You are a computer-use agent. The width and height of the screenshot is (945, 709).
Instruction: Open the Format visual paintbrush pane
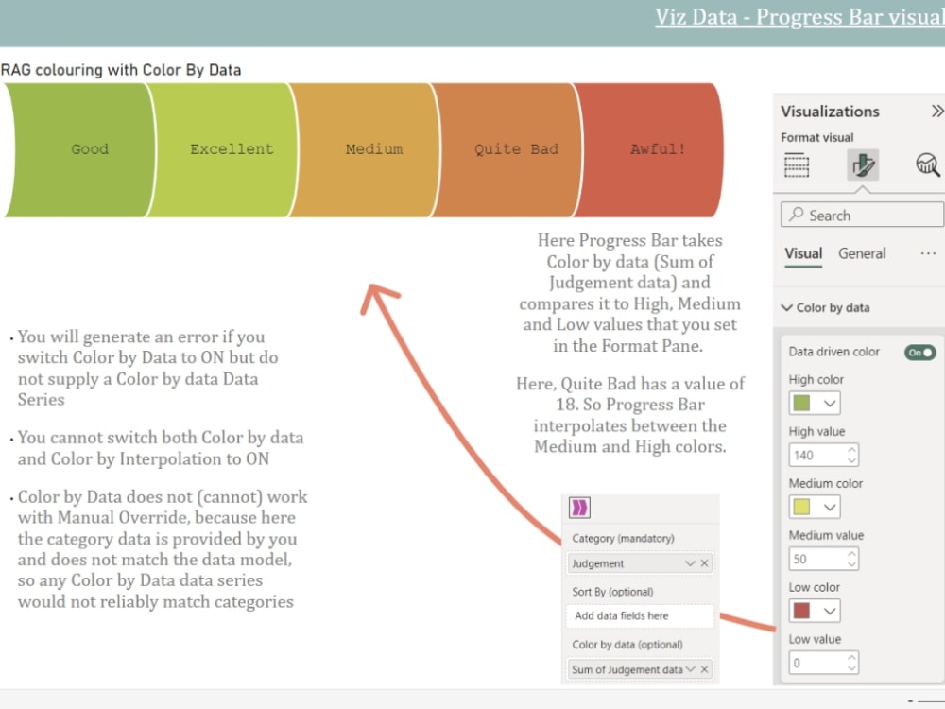860,165
